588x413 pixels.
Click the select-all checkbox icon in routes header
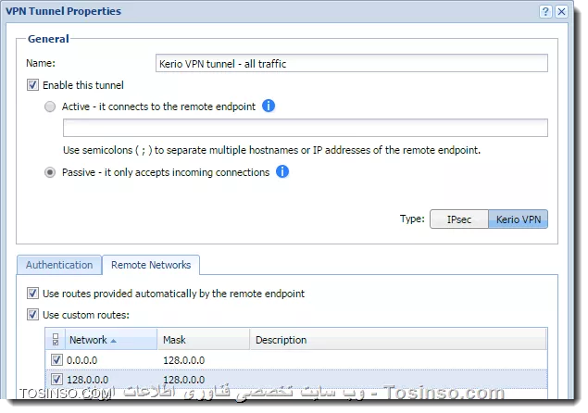point(56,339)
